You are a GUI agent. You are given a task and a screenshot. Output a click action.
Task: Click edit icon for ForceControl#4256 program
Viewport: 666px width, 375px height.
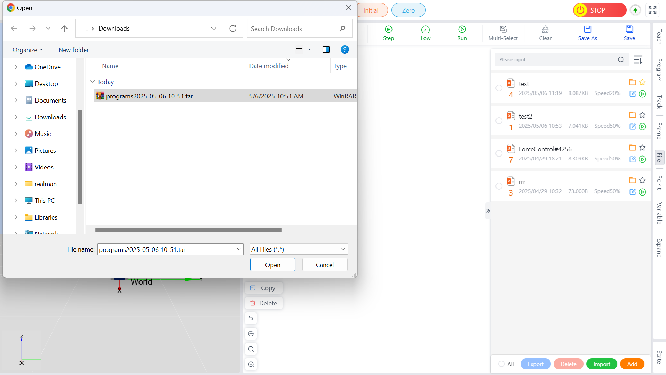coord(633,159)
